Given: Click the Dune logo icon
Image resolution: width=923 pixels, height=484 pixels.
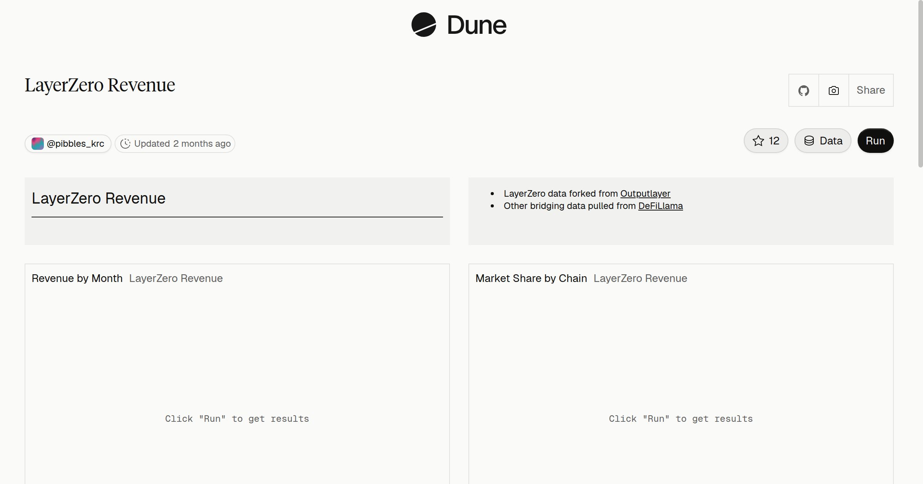Looking at the screenshot, I should click(x=423, y=25).
